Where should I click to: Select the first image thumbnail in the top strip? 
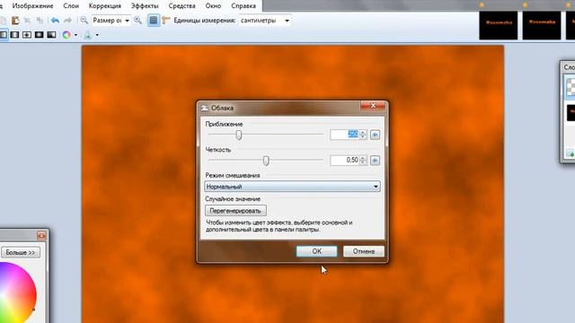click(x=499, y=25)
